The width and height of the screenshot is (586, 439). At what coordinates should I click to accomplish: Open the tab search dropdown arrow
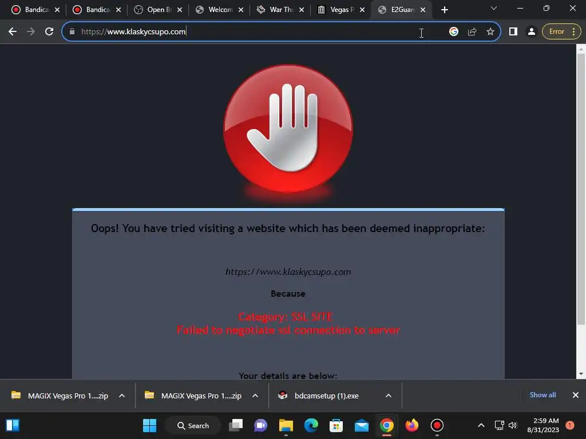(x=494, y=8)
